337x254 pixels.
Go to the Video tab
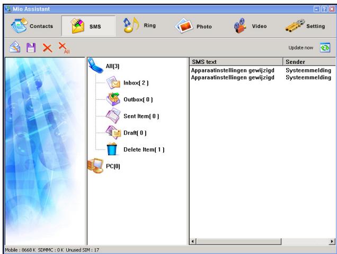[x=250, y=26]
